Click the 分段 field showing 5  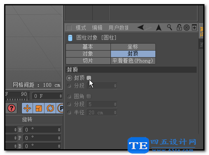102,104
